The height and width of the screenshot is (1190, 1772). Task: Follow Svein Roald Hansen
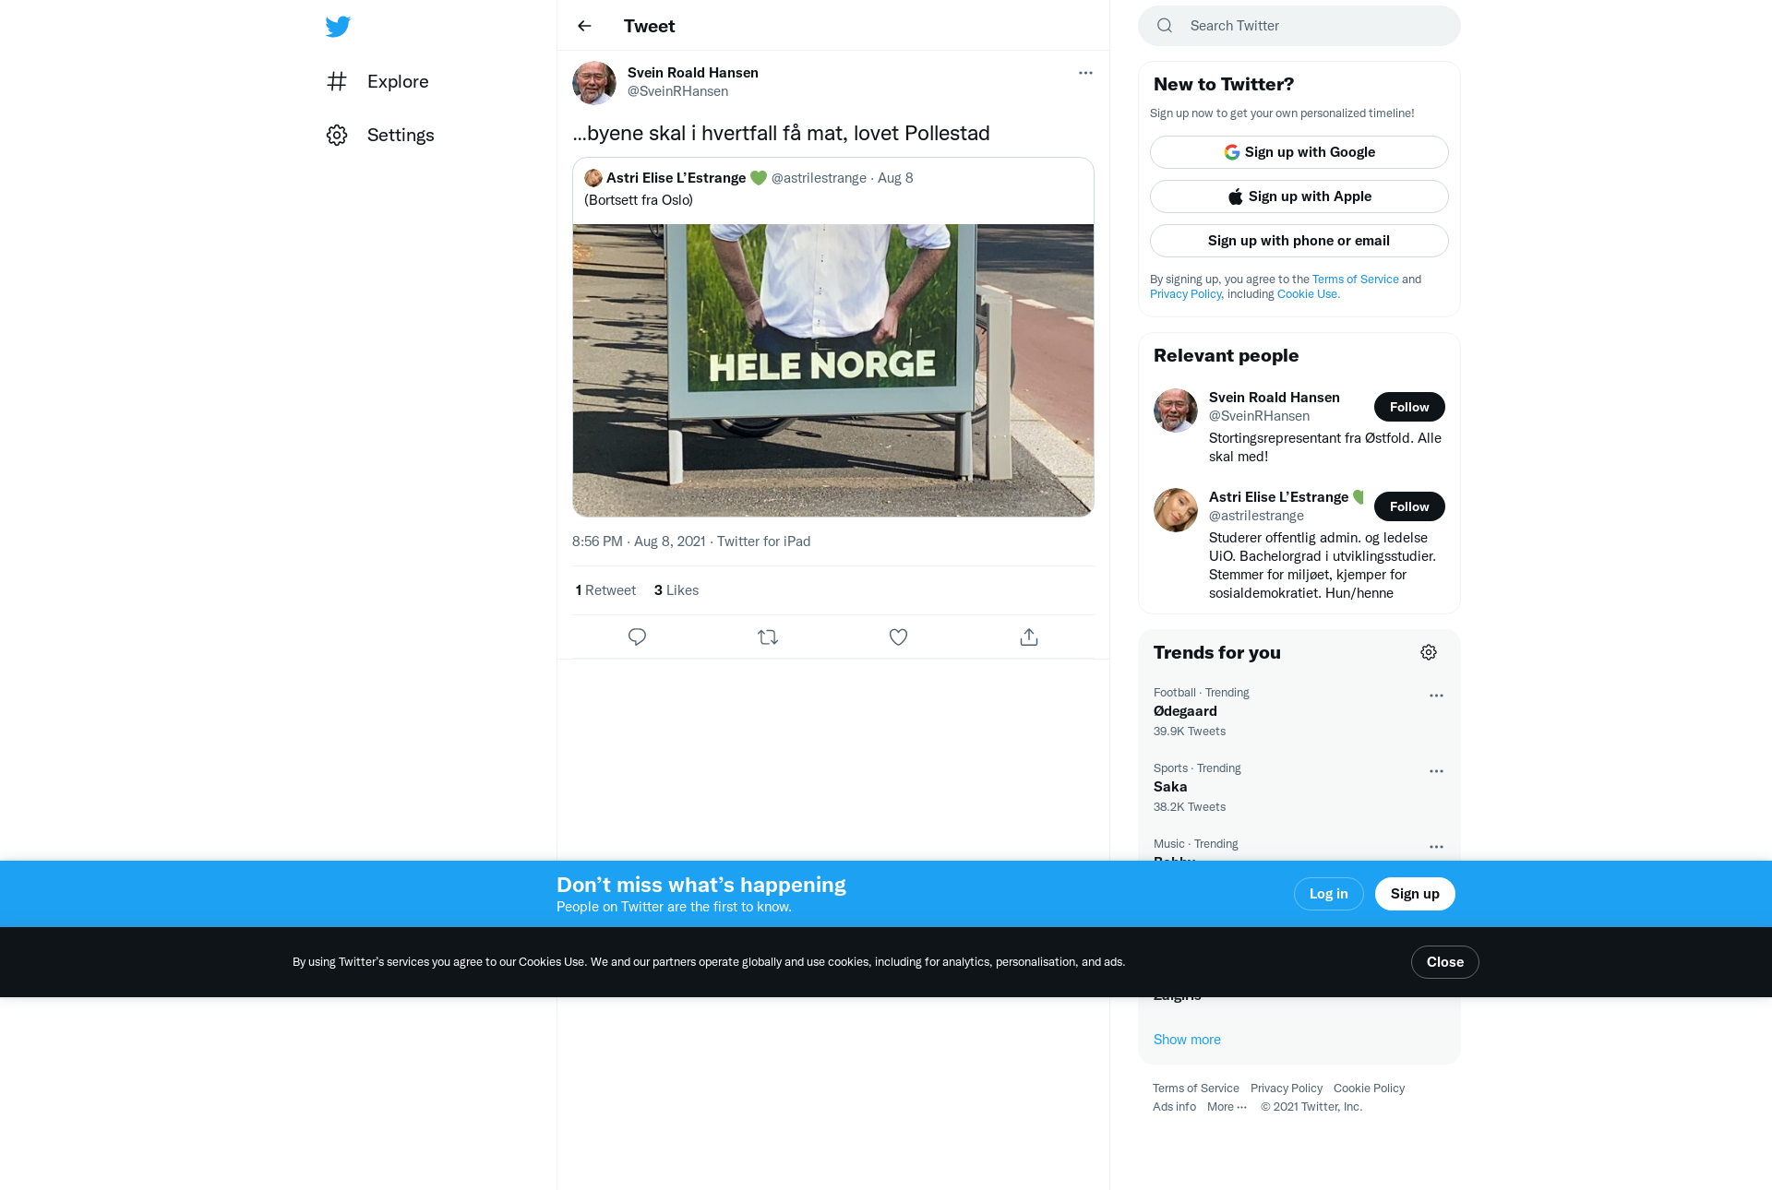[1409, 407]
